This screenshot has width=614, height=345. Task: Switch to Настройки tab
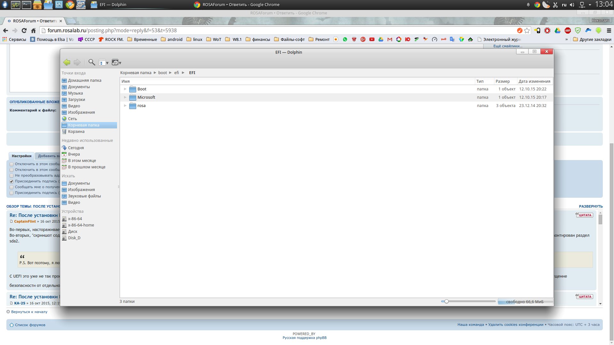(x=21, y=156)
